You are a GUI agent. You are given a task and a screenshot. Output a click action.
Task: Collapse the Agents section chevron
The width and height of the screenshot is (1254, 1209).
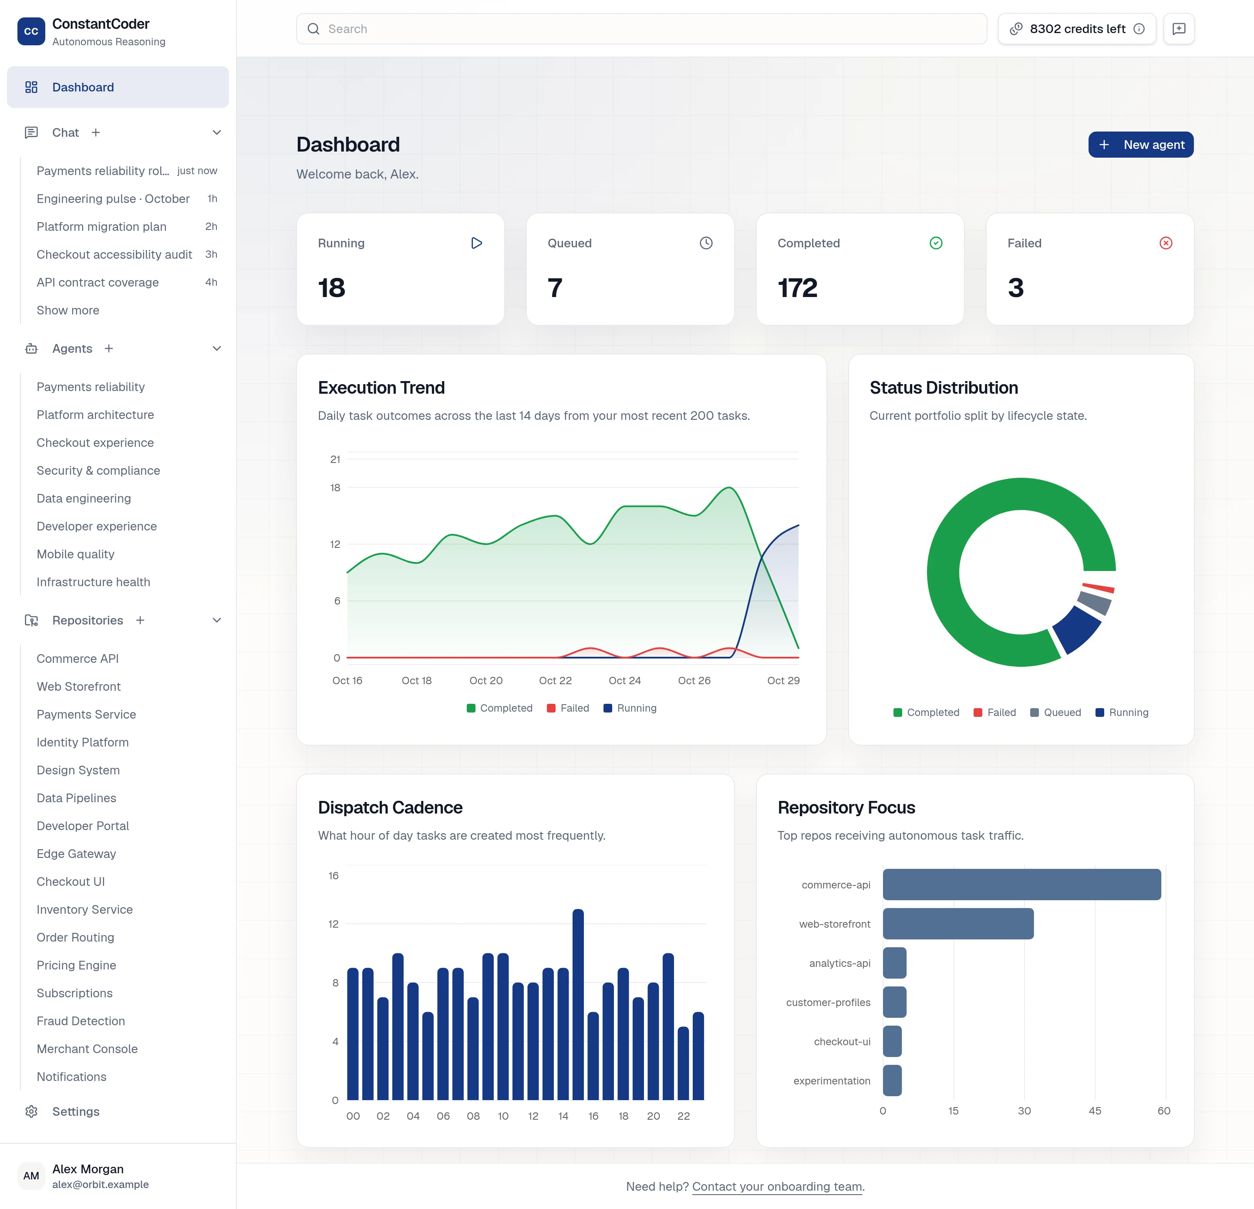pyautogui.click(x=217, y=349)
